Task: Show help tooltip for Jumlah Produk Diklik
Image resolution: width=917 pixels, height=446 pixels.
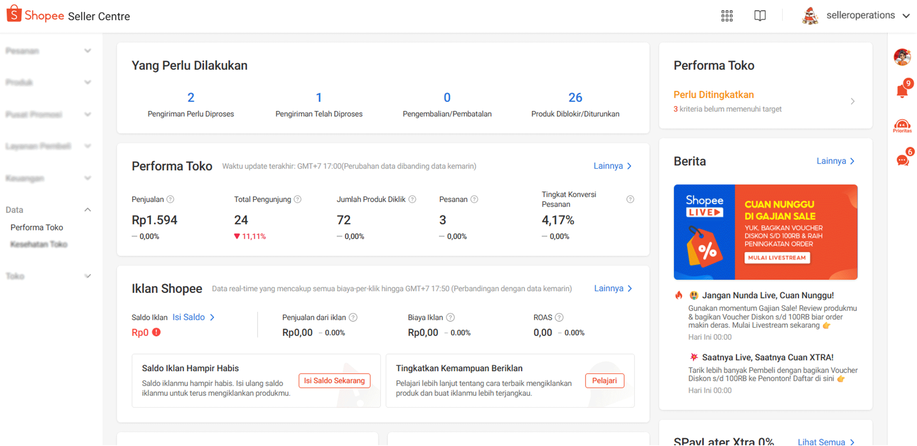Action: coord(412,199)
